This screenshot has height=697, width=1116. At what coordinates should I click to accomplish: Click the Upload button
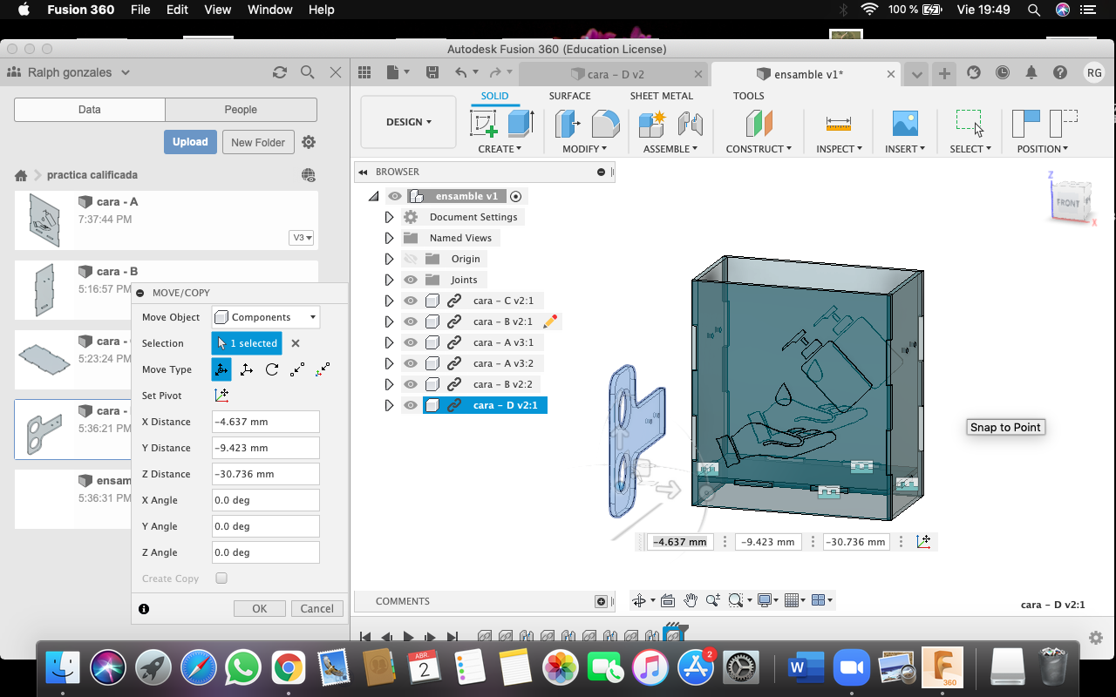190,142
